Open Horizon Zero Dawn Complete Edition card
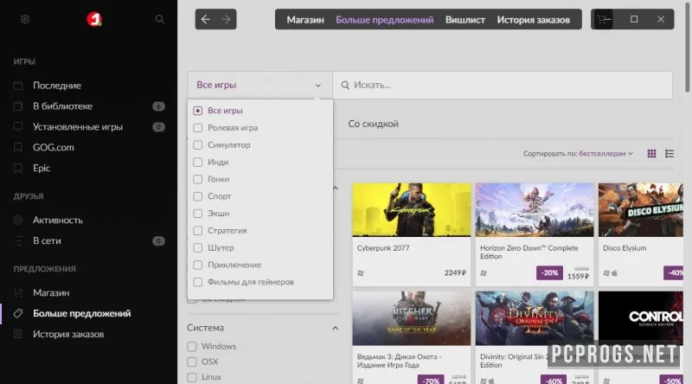 535,234
